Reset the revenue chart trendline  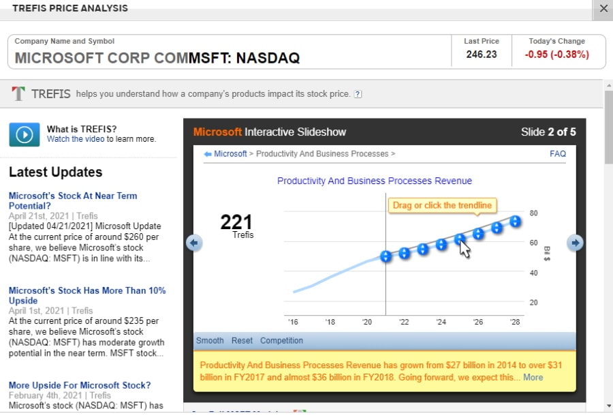[x=242, y=340]
